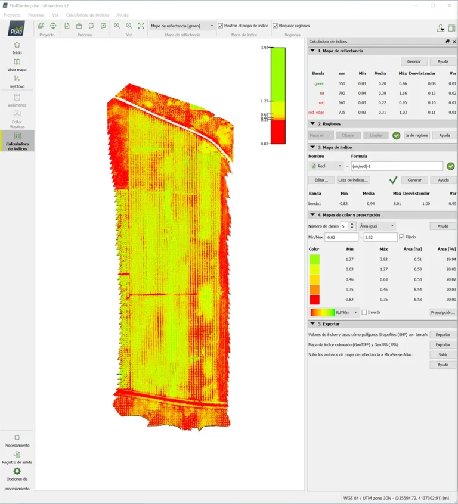458x504 pixels.
Task: Open the Calculadora de índices menu
Action: coord(87,15)
